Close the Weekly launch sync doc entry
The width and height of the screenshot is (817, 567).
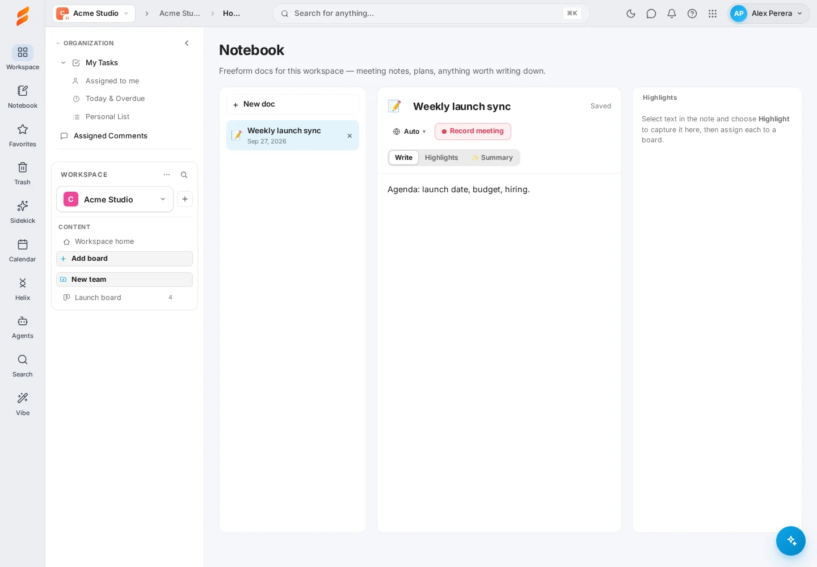(x=349, y=136)
